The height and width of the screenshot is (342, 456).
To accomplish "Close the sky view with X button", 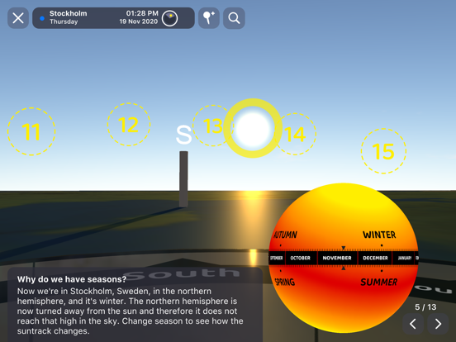I will (x=18, y=18).
